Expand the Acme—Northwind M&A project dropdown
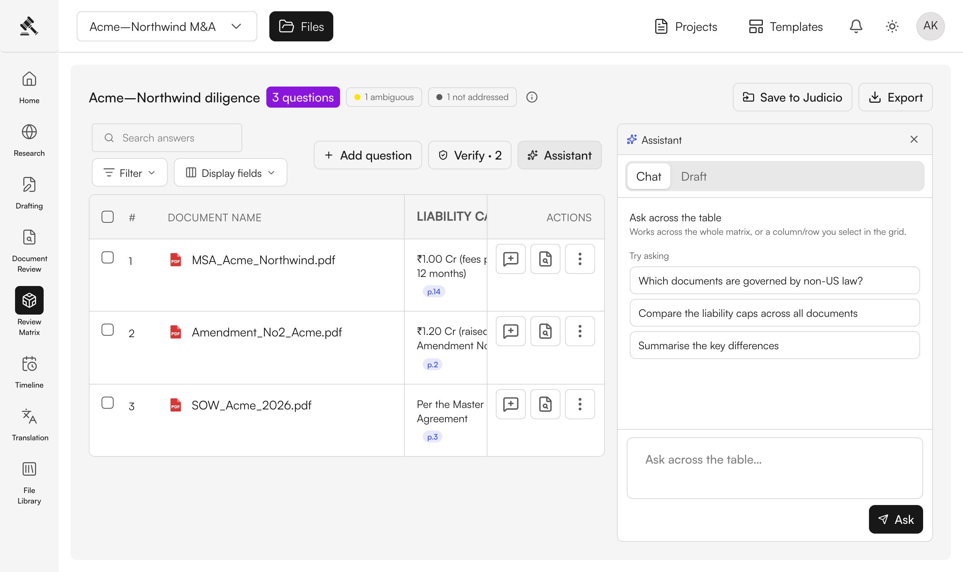This screenshot has height=572, width=963. [167, 26]
